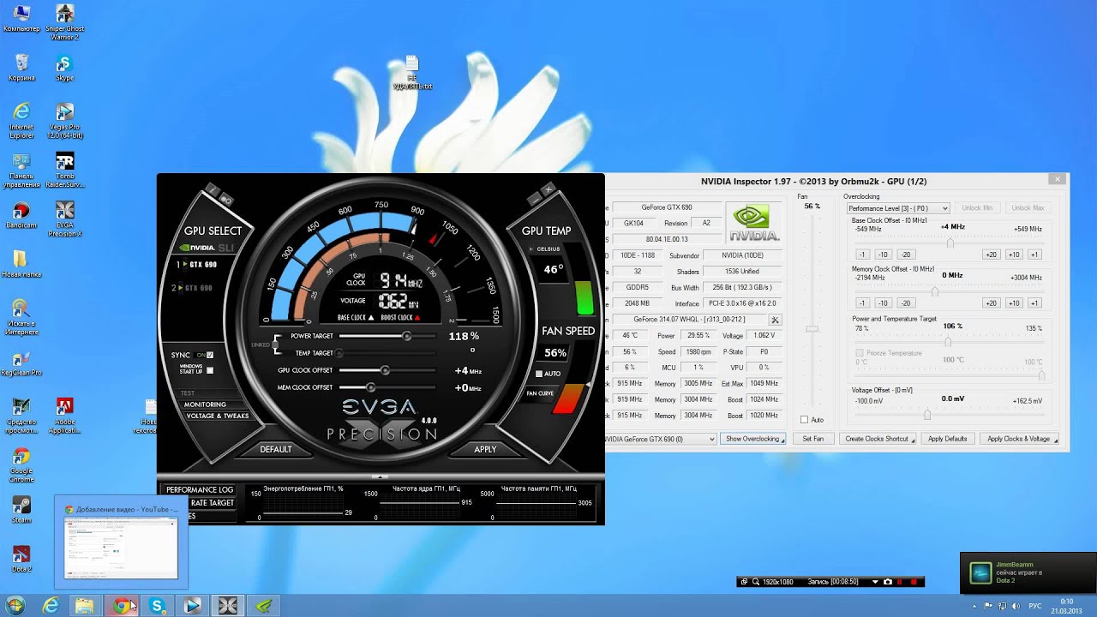Click the EVGA Precision taskbar icon
This screenshot has width=1097, height=617.
point(227,606)
